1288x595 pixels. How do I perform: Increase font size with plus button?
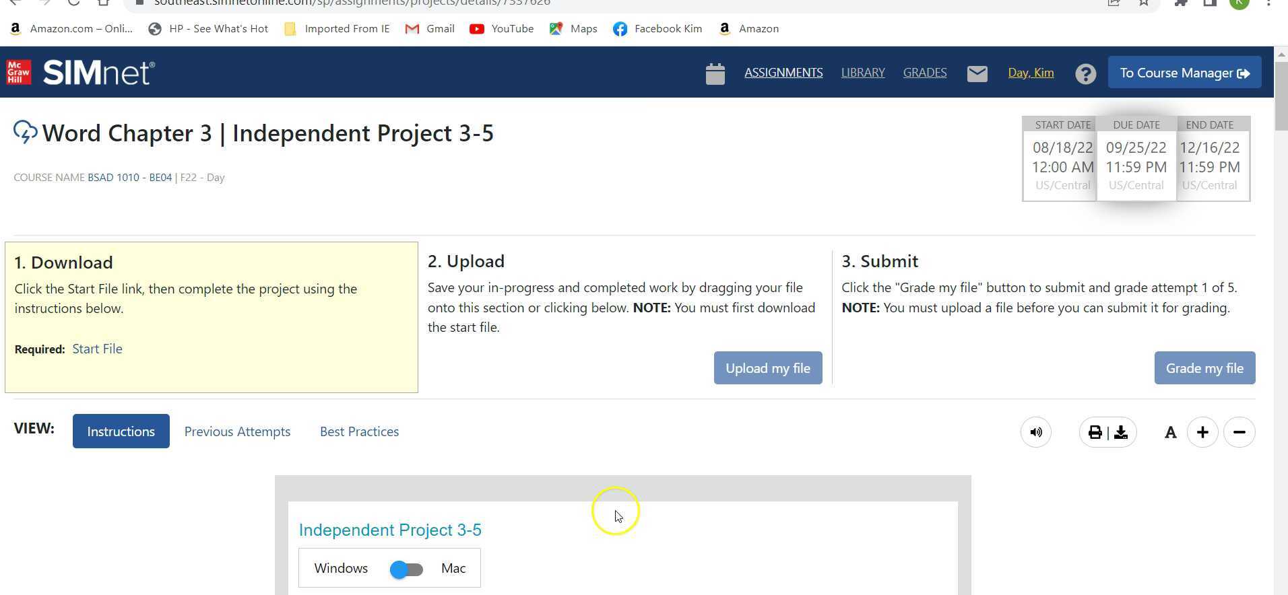pyautogui.click(x=1202, y=432)
